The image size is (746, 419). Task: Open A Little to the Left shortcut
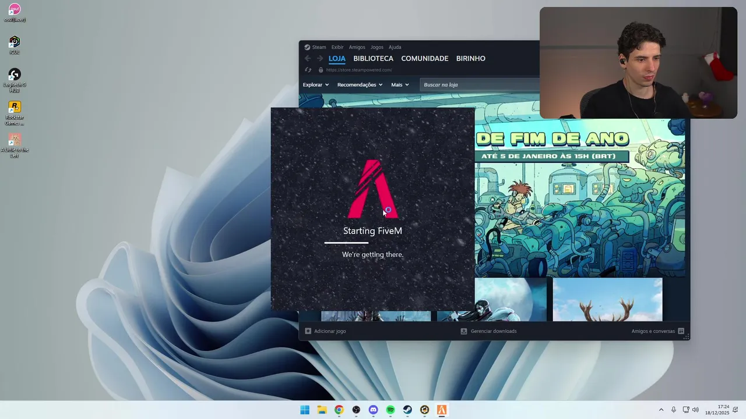tap(15, 145)
